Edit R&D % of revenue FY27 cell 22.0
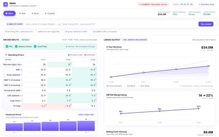The width and height of the screenshot is (219, 137). click(x=35, y=85)
